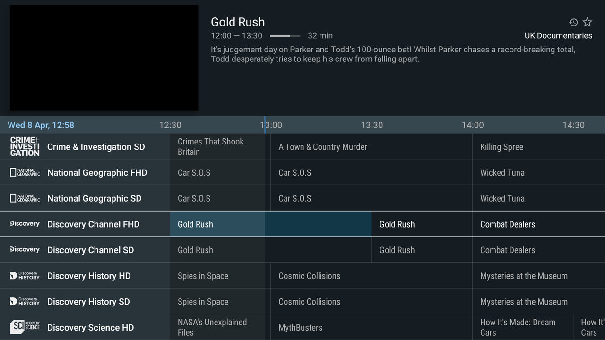Open the video preview thumbnail
This screenshot has width=605, height=340.
(x=104, y=58)
